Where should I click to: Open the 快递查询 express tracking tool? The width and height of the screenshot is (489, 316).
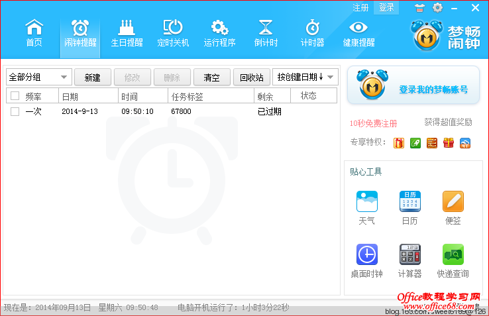click(x=453, y=261)
